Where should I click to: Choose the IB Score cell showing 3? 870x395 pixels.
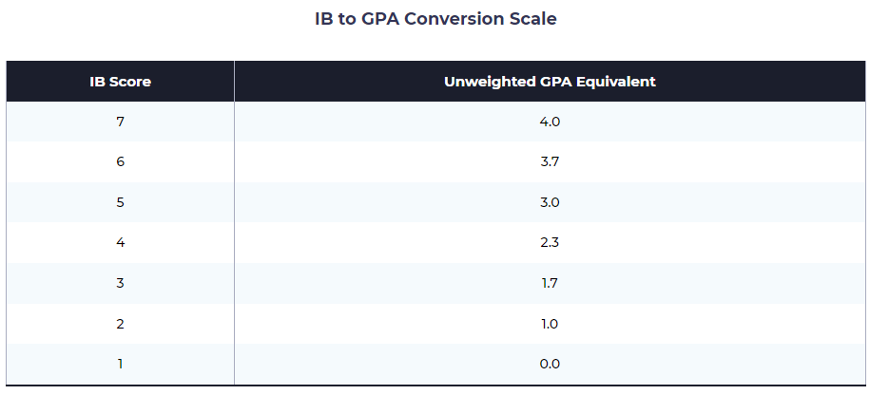click(121, 283)
